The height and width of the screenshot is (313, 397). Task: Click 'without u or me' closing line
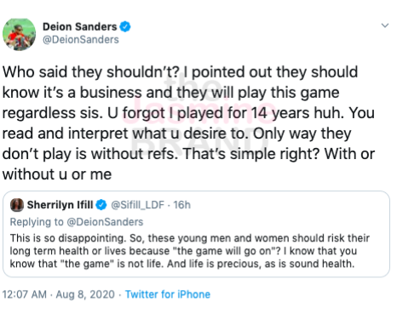[57, 174]
